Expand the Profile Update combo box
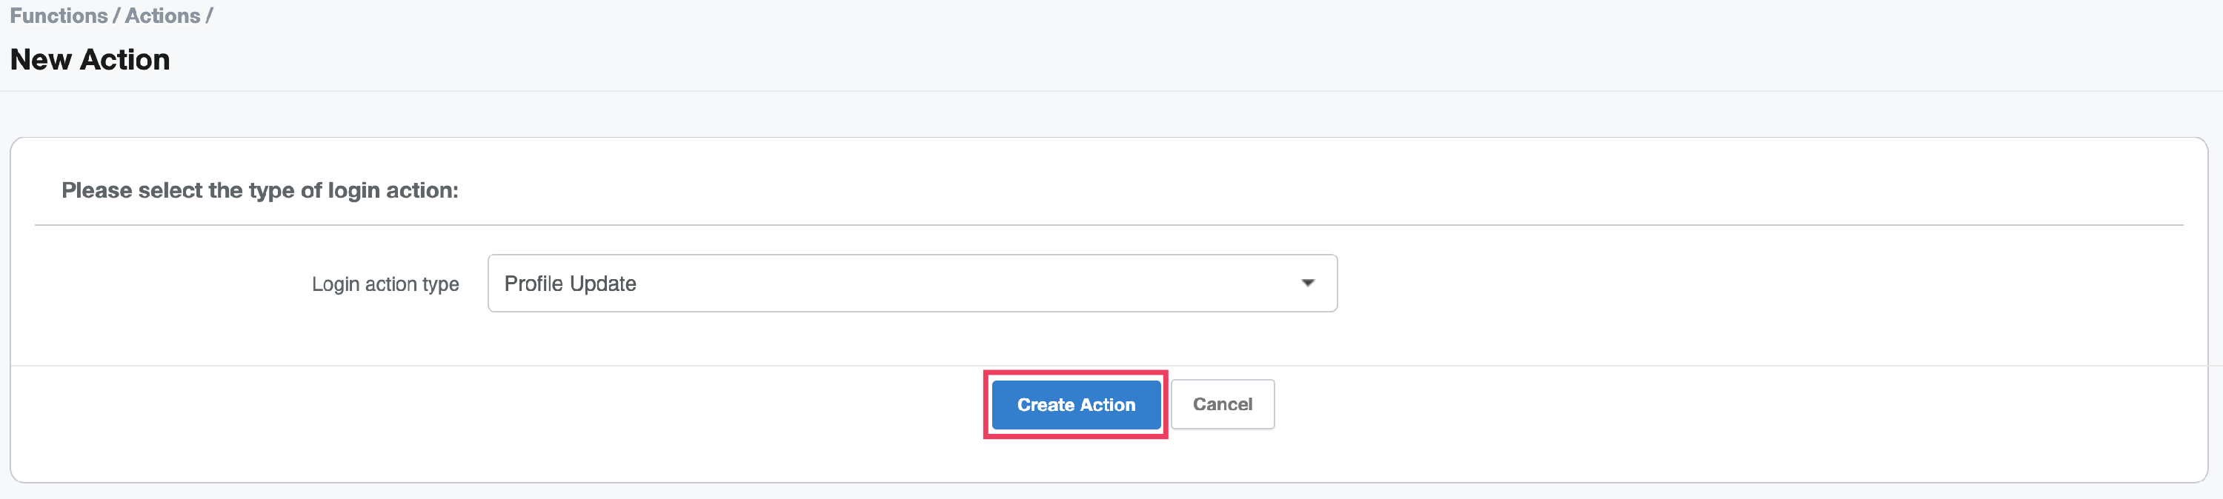2223x499 pixels. 911,284
